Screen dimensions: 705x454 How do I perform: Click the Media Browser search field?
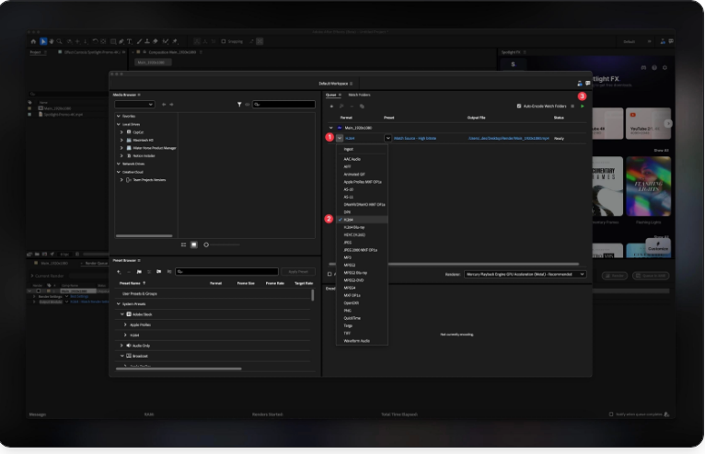tap(283, 104)
